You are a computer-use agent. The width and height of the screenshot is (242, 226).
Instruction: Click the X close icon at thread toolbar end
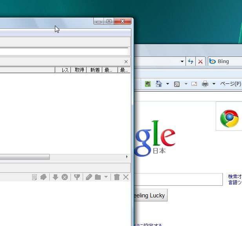click(x=126, y=177)
